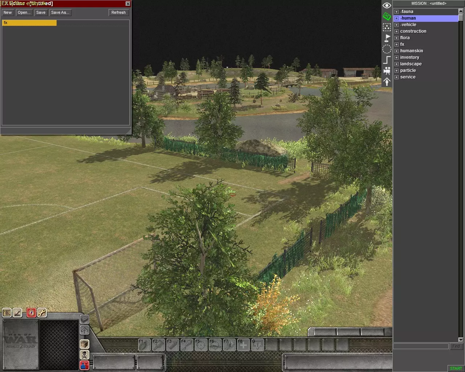465x372 pixels.
Task: Click the red compass icon
Action: pos(32,312)
